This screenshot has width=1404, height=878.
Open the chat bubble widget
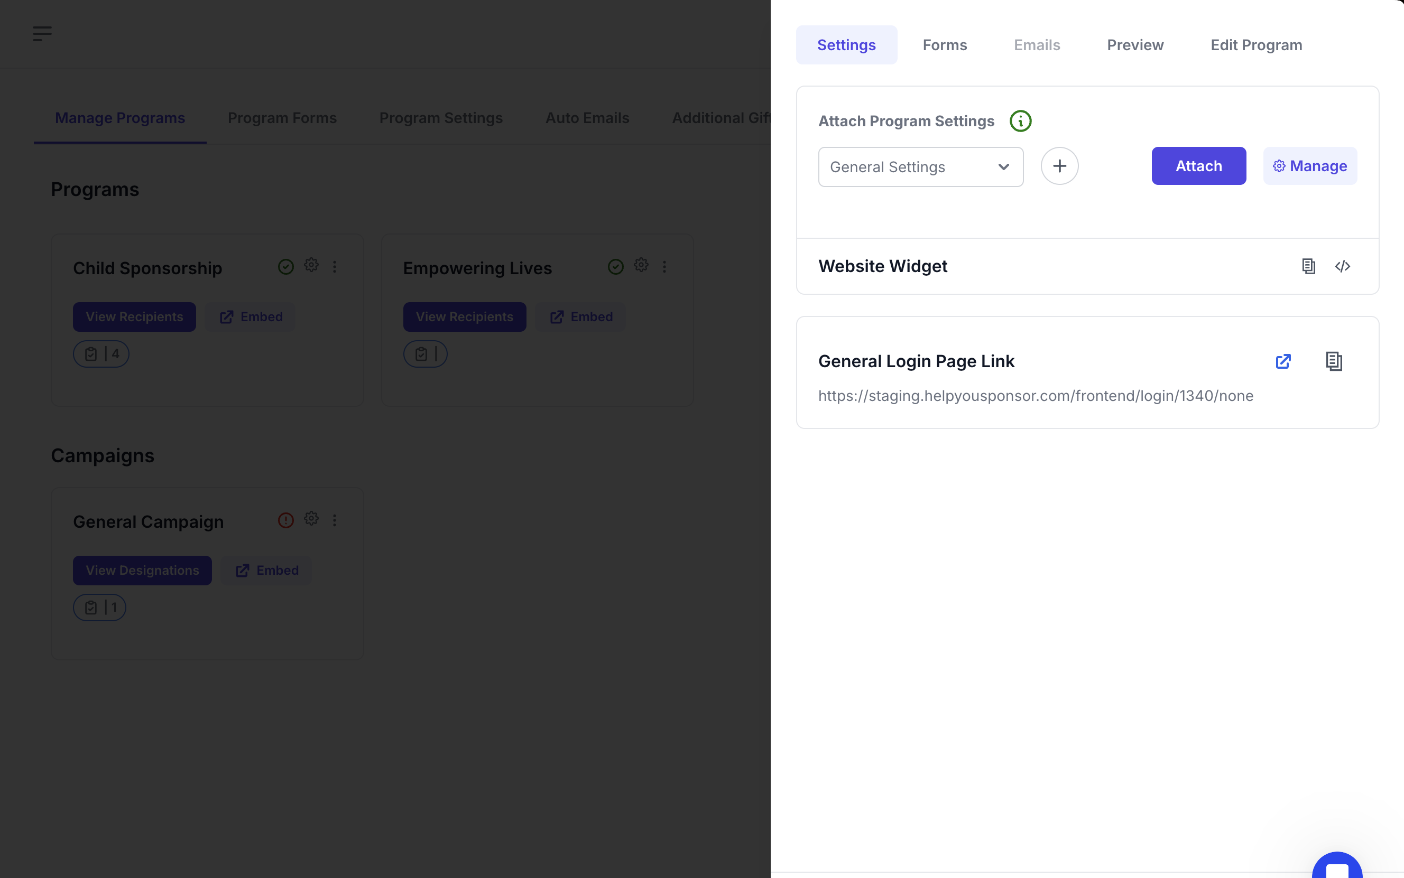pos(1337,868)
